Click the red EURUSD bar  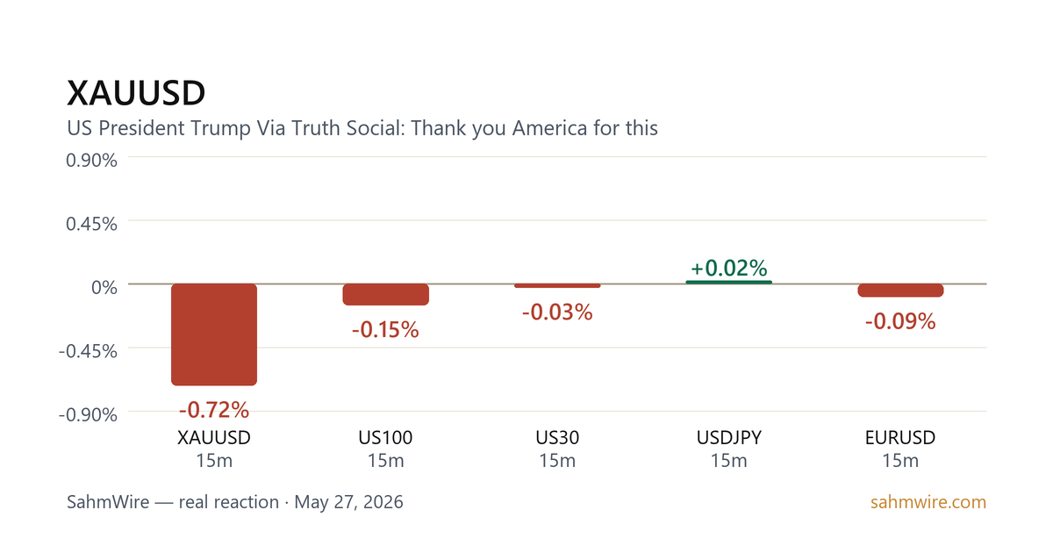point(900,291)
